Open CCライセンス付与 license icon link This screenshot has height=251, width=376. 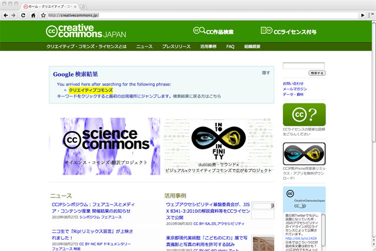(x=288, y=31)
